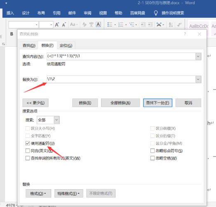The height and width of the screenshot is (207, 216).
Task: Click the 取消 button
Action: (x=188, y=103)
